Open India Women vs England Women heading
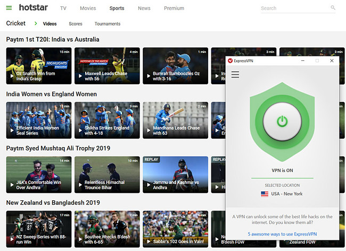 52,94
